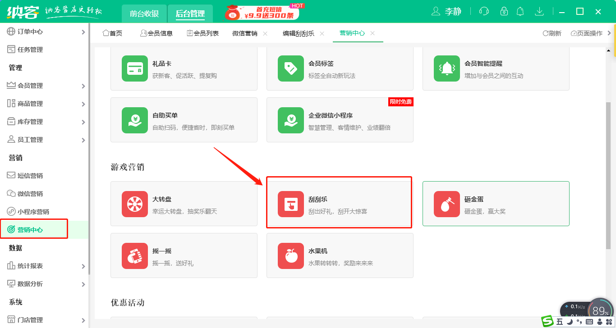The width and height of the screenshot is (616, 328).
Task: Click the Sogou input method S icon
Action: (547, 321)
